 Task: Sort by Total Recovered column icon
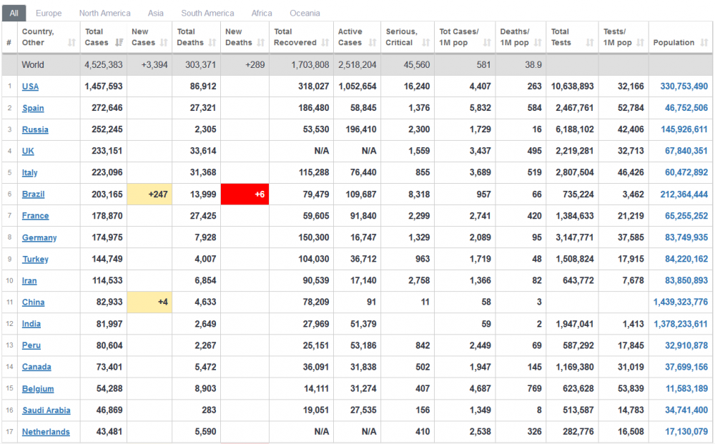(x=325, y=43)
